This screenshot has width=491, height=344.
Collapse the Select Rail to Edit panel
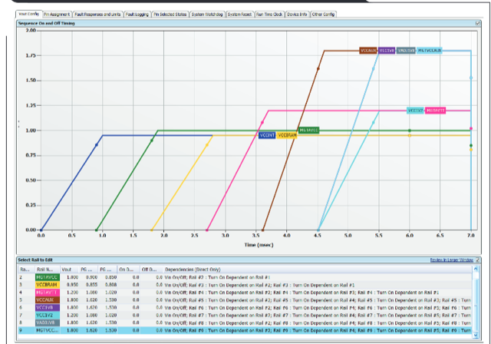[x=478, y=260]
